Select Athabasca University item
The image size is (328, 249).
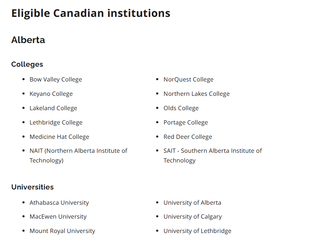59,203
